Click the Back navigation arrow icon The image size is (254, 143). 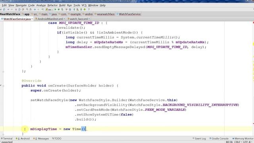[35, 10]
